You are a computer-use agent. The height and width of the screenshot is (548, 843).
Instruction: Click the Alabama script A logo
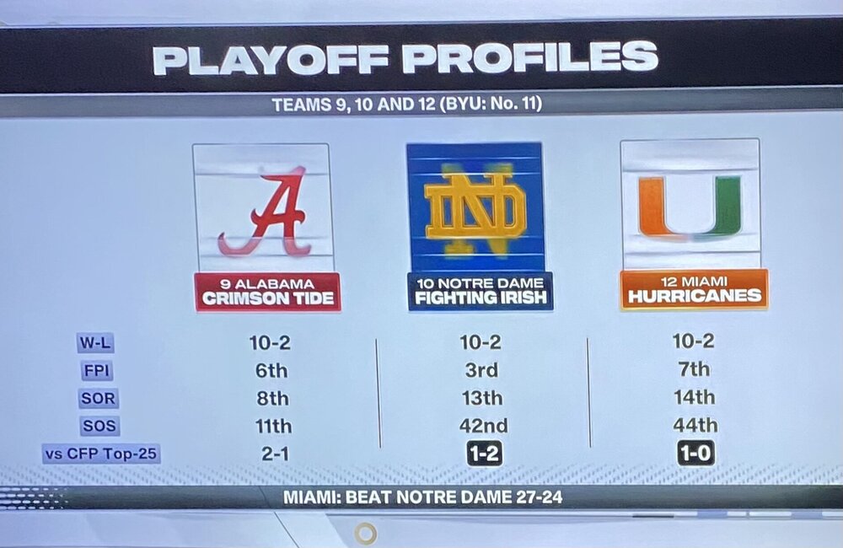pos(263,211)
